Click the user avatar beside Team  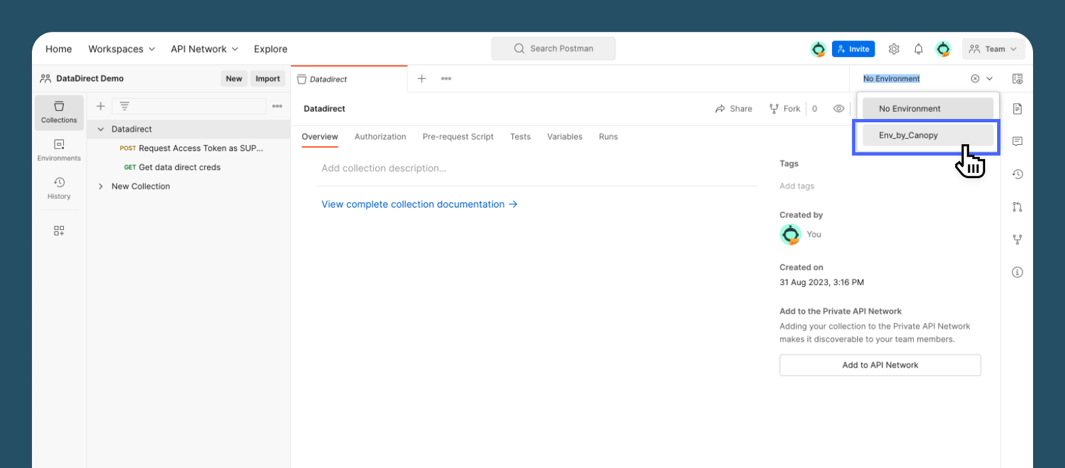click(943, 49)
